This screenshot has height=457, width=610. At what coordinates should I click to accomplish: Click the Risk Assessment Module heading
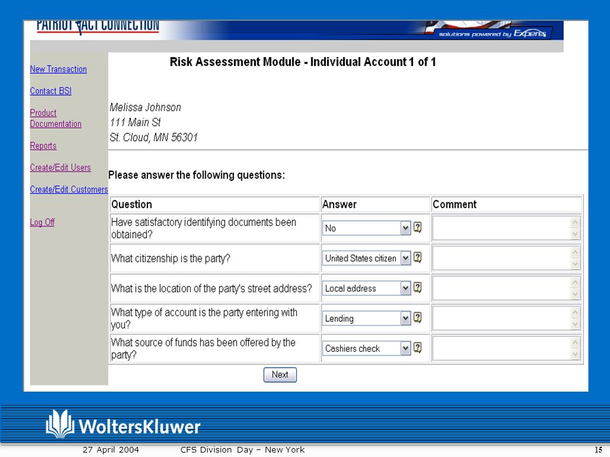point(302,62)
